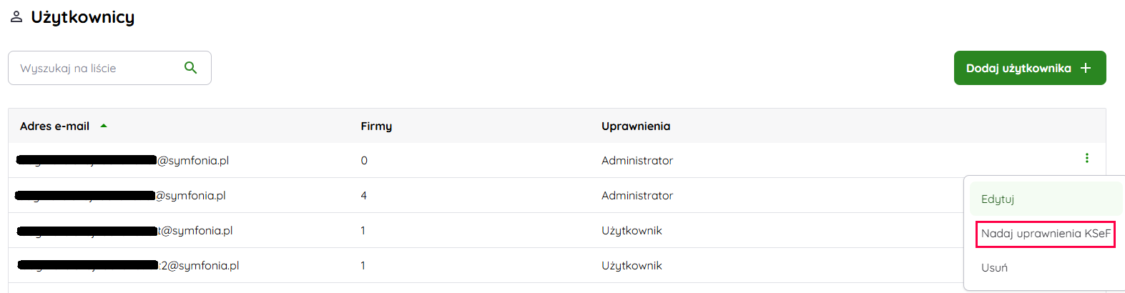Click the plus icon on Dodaj użytkownika

click(1086, 68)
